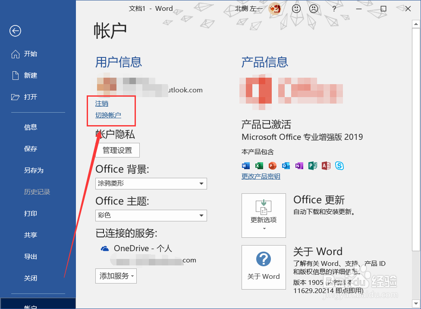The image size is (421, 309).
Task: Click the Access product icon
Action: coord(326,166)
